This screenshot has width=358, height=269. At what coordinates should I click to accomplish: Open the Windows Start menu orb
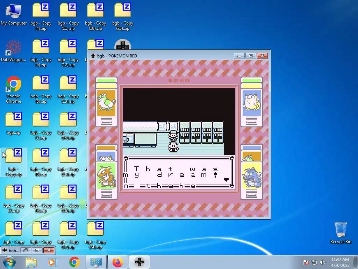(9, 262)
